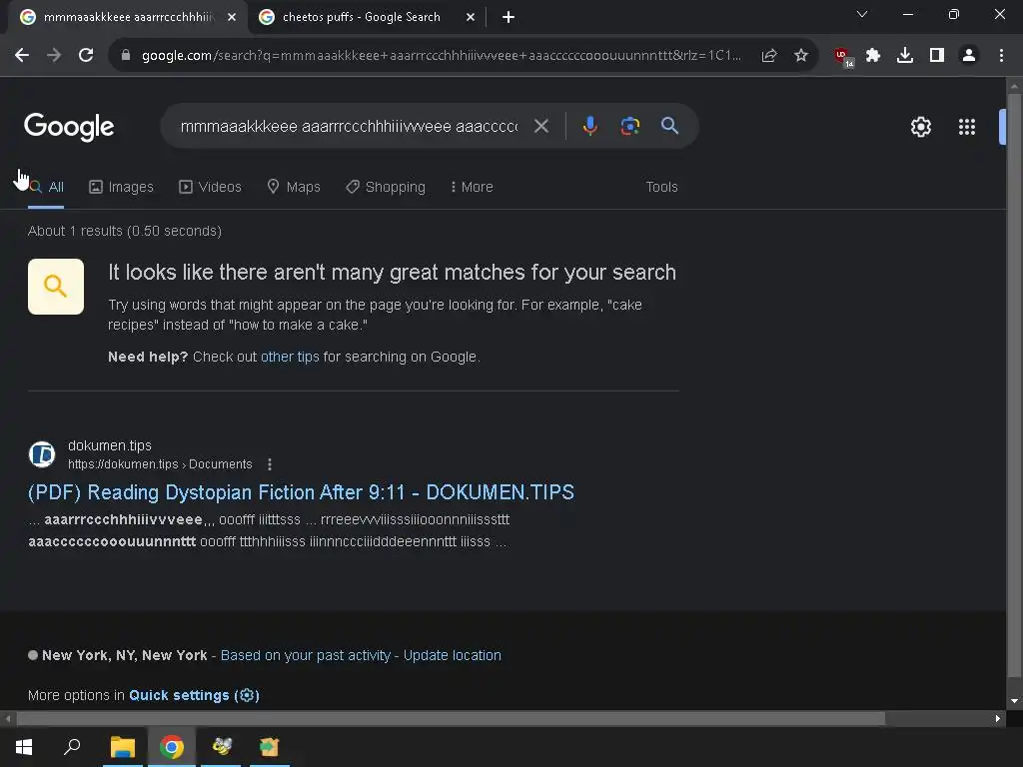Screen dimensions: 1023x767
Task: Click Based on your past activity link
Action: (306, 655)
